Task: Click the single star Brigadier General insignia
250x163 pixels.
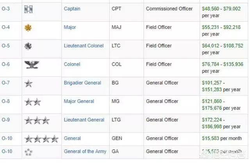Action: 29,83
